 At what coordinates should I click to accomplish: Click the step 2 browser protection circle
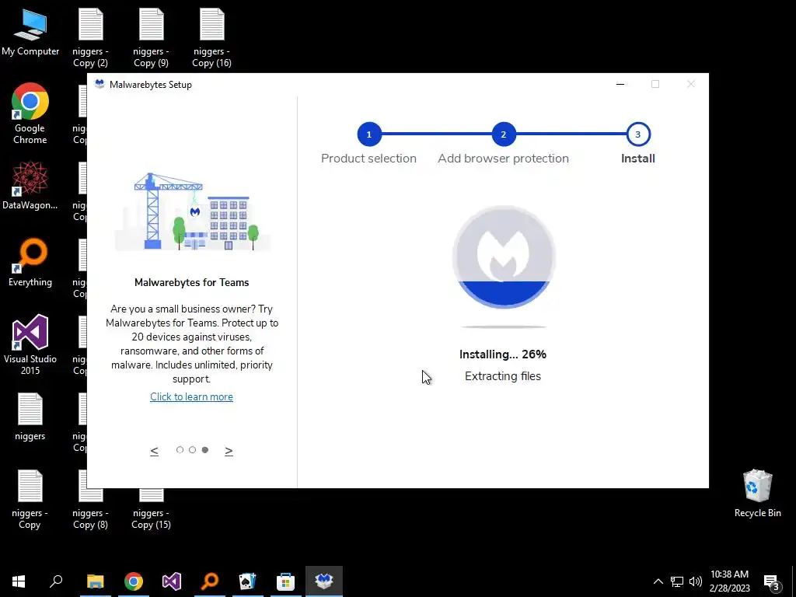[504, 134]
